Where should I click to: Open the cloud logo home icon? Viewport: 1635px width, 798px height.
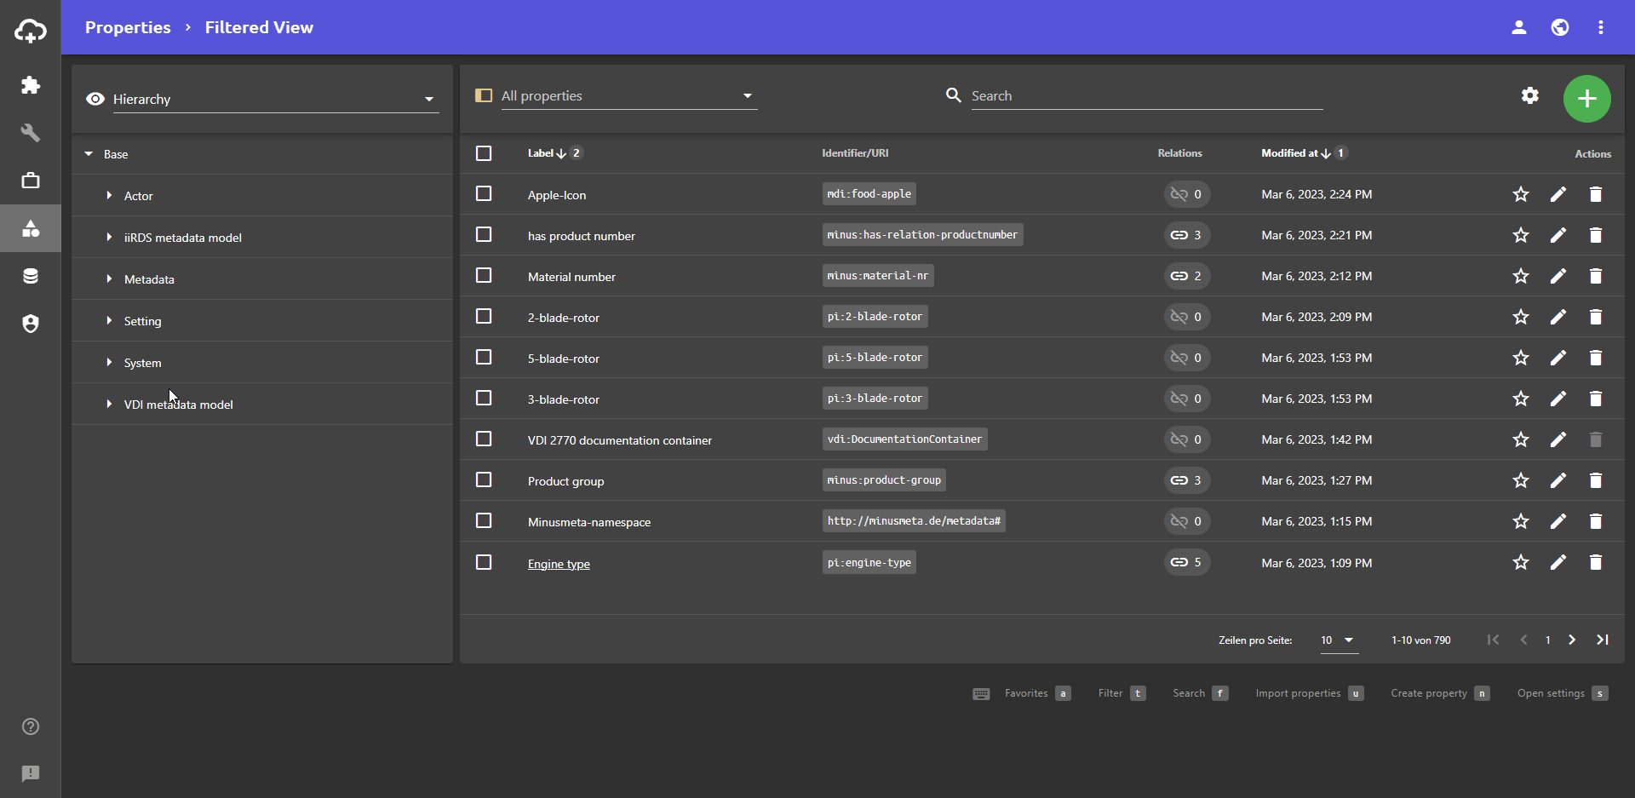(x=31, y=31)
